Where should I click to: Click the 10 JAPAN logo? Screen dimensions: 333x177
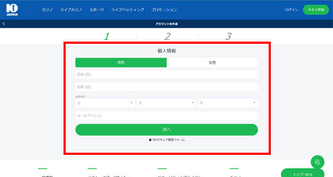click(12, 10)
